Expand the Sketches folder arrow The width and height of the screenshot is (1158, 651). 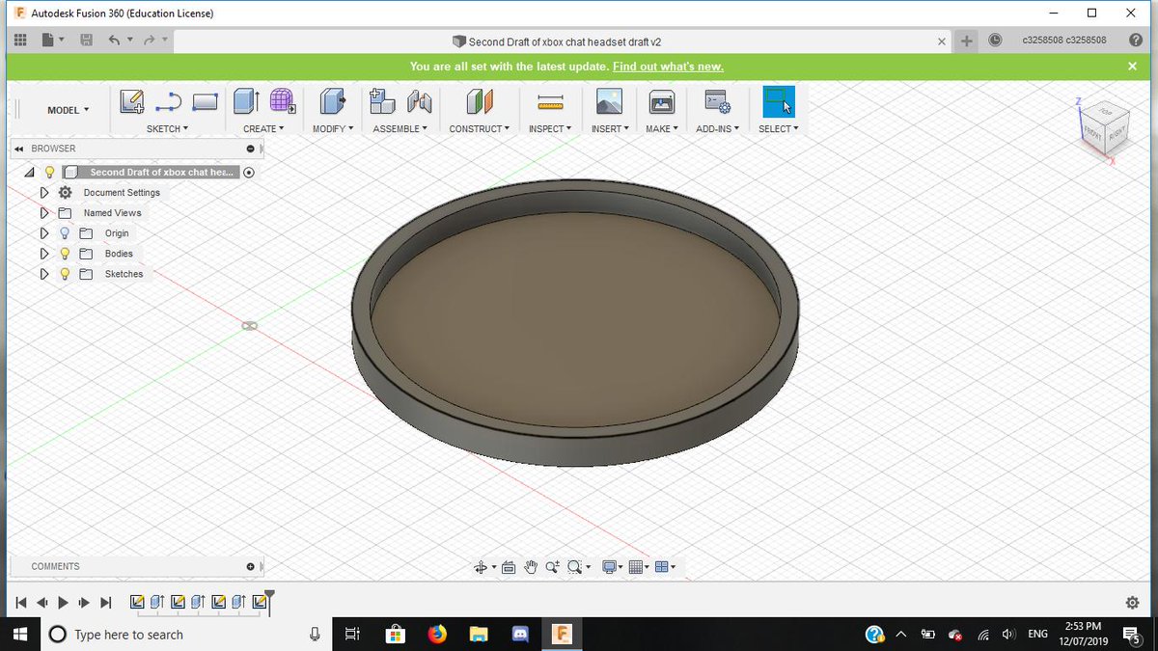pos(43,274)
